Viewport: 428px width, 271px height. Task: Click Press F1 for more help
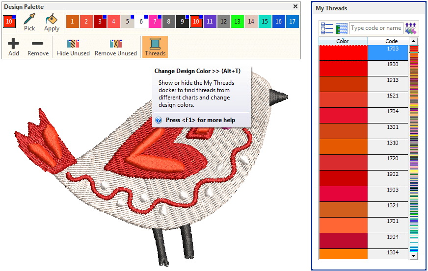click(200, 120)
